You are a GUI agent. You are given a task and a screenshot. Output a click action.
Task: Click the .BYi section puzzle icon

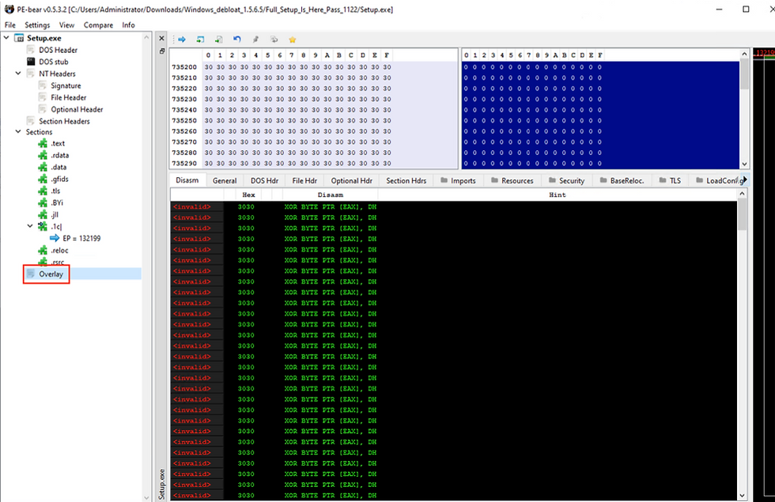click(x=43, y=202)
